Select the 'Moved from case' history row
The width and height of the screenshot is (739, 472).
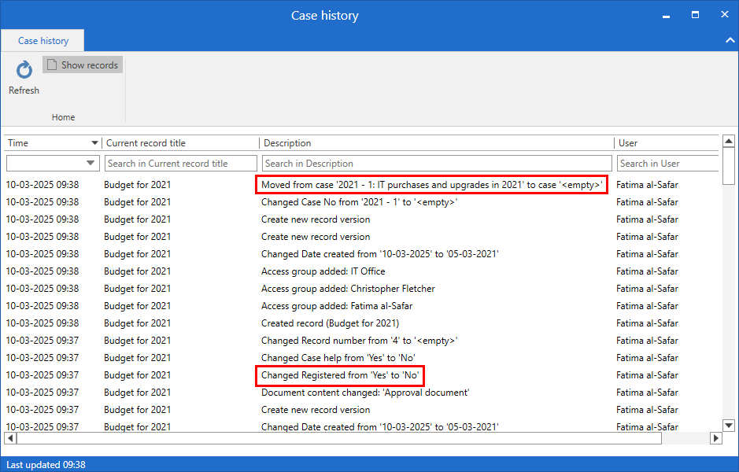[x=431, y=185]
